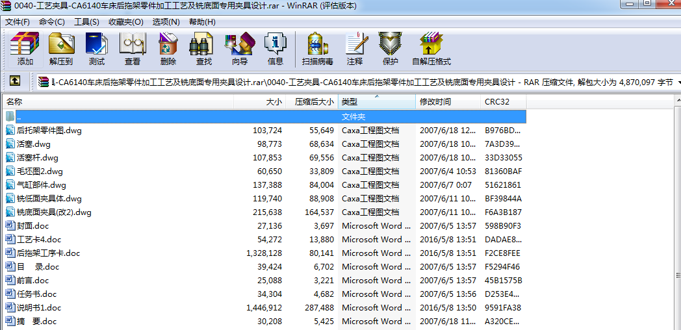Click the Word icon of 后拖架工序卡.doc
The width and height of the screenshot is (681, 330).
click(10, 253)
